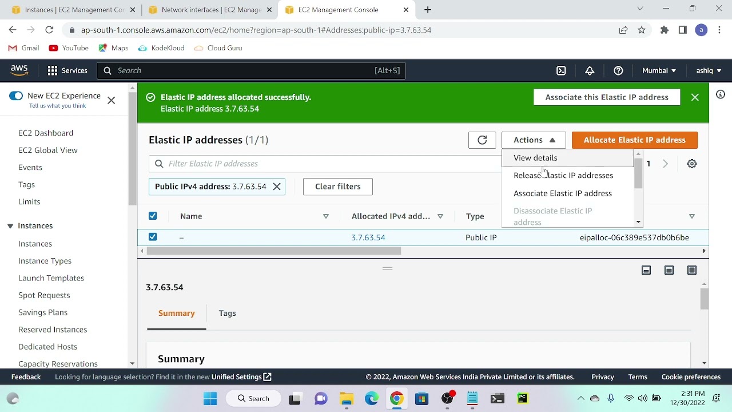This screenshot has width=732, height=412.
Task: Open the ashiq account menu
Action: coord(709,70)
